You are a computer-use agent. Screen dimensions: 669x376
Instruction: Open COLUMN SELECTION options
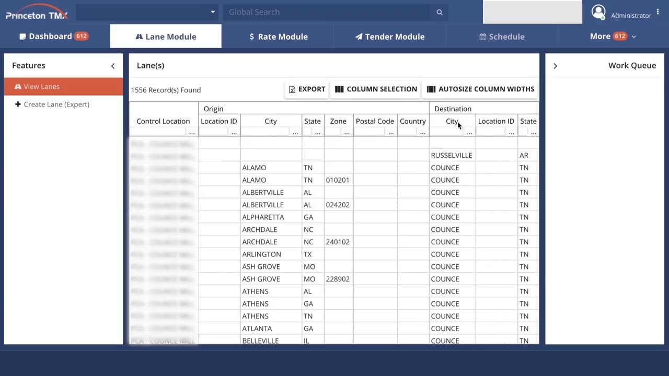point(376,89)
